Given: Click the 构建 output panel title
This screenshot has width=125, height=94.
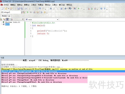Looking at the screenshot, I should click(x=2, y=58).
